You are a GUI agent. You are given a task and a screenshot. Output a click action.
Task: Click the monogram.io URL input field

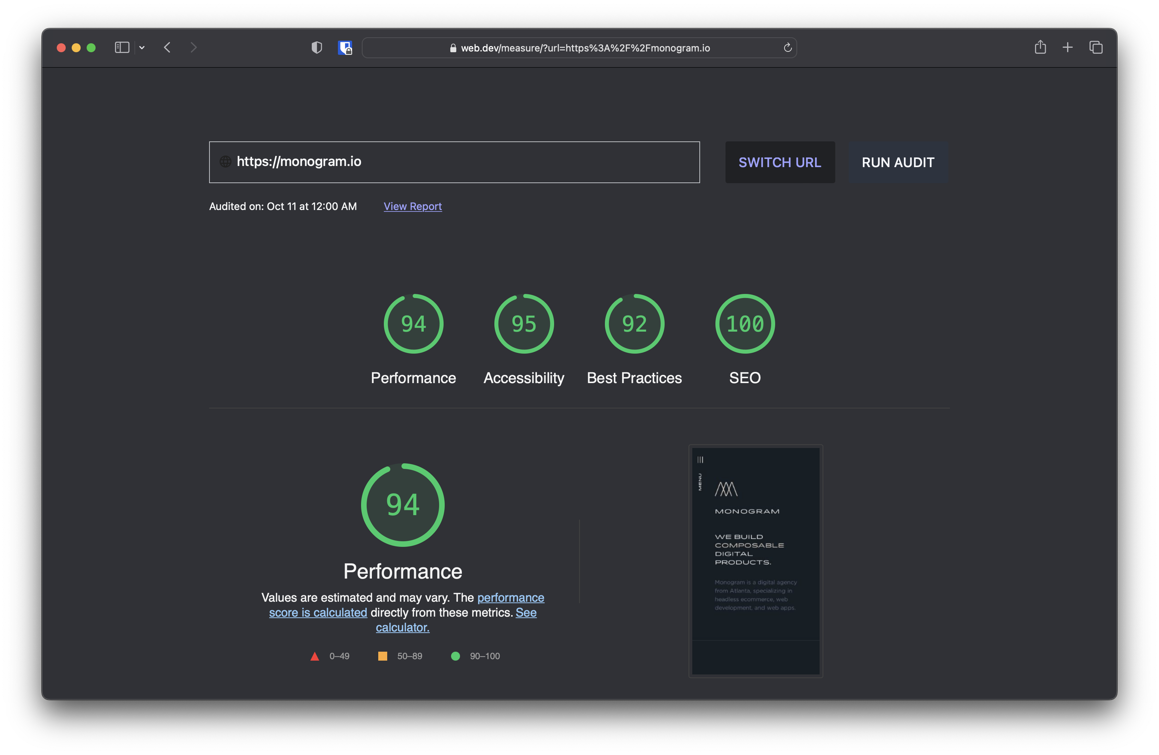[x=454, y=162]
